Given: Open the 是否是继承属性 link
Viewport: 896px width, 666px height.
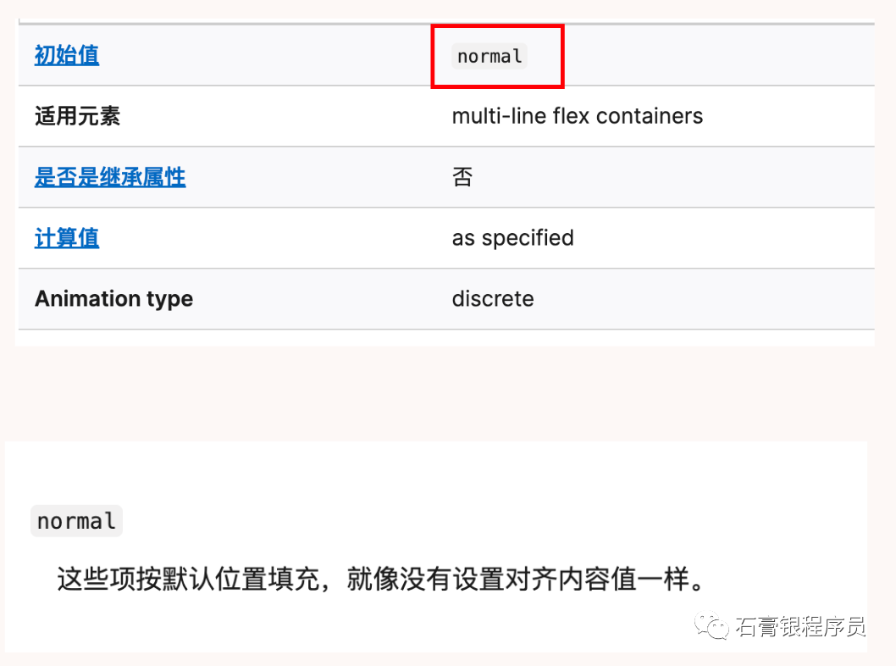Looking at the screenshot, I should [110, 177].
